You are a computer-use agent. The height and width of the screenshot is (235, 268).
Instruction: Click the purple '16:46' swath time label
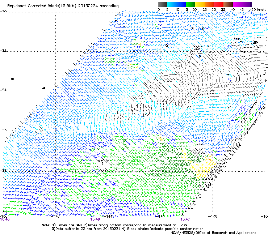[95, 219]
